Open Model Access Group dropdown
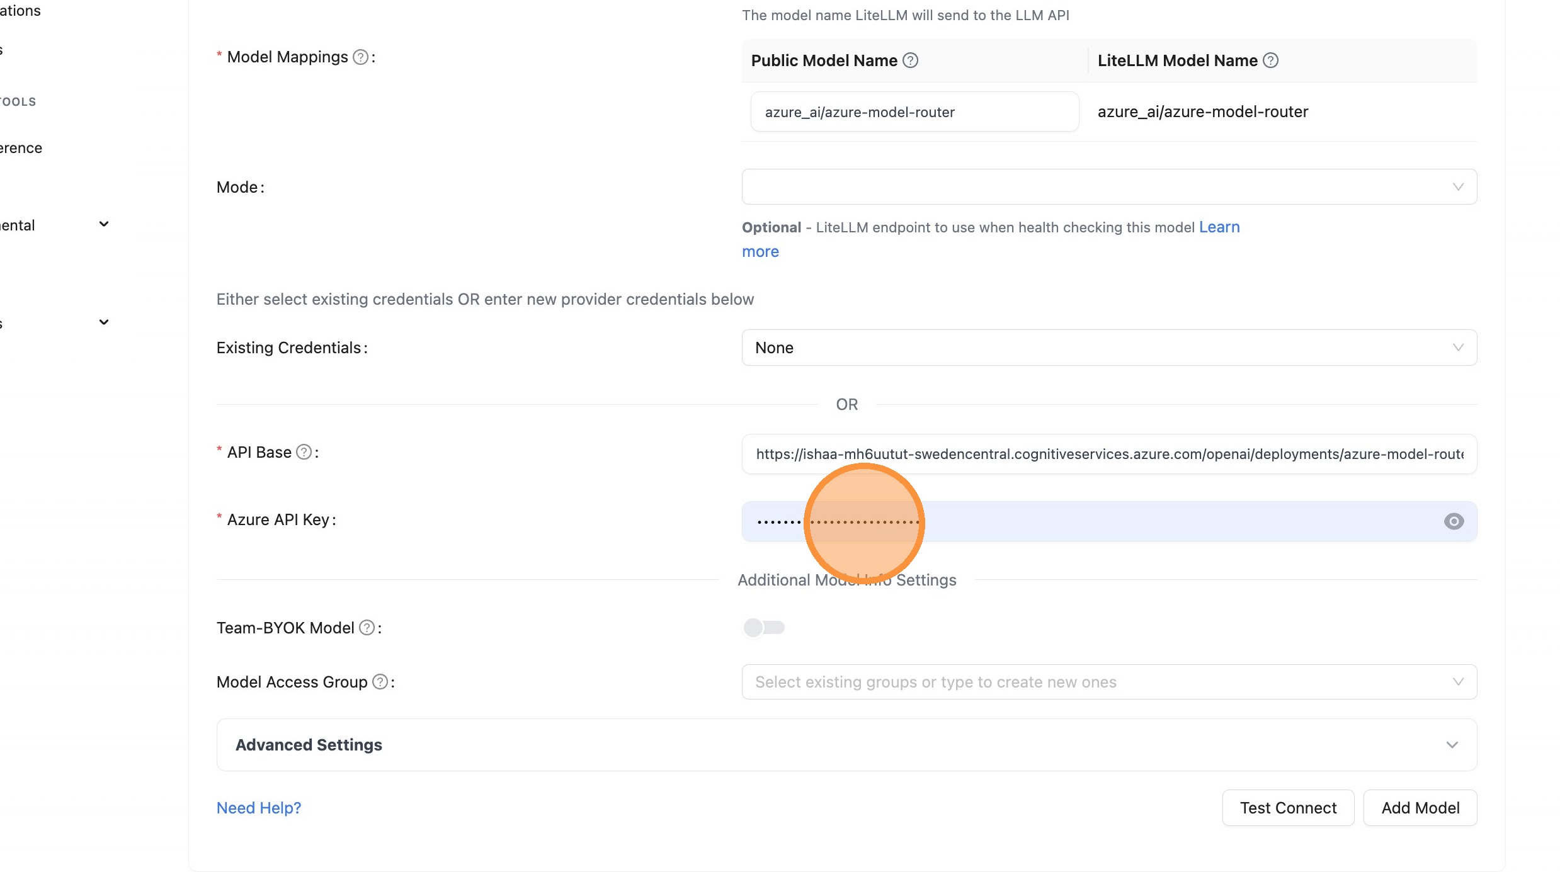This screenshot has height=872, width=1560. 1108,682
